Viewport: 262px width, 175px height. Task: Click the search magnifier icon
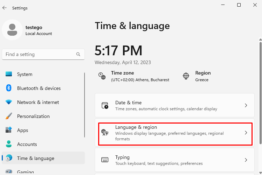78,54
